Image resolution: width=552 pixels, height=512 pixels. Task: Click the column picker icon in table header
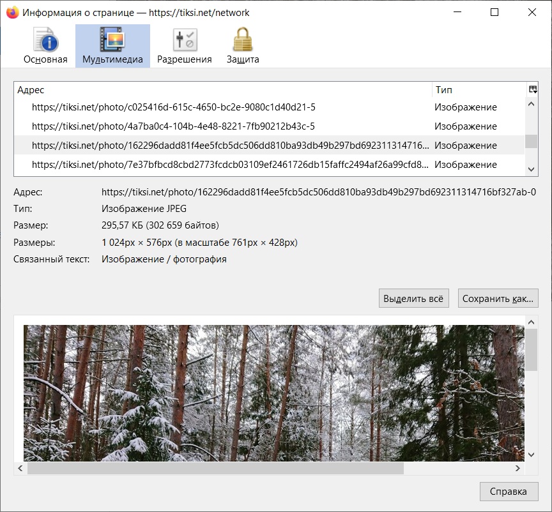click(x=532, y=90)
